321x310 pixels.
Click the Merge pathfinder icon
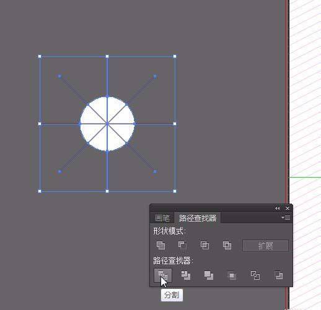(x=209, y=275)
